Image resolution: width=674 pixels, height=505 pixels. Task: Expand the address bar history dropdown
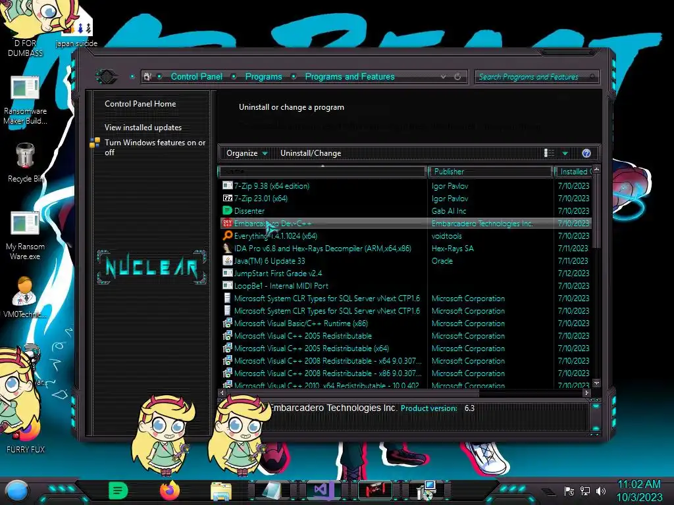pos(443,77)
